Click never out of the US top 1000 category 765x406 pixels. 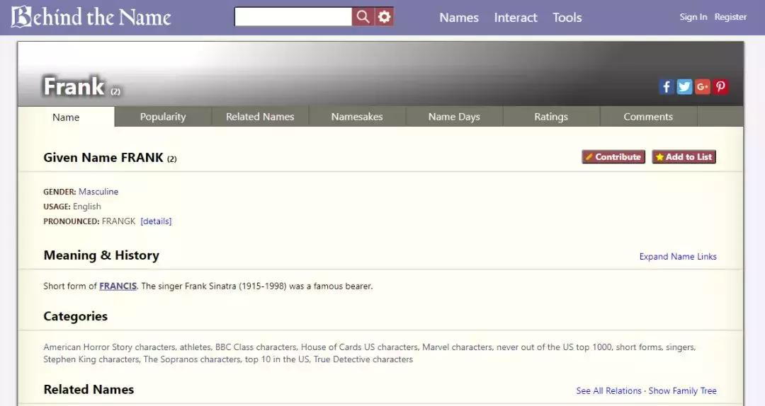[x=554, y=347]
